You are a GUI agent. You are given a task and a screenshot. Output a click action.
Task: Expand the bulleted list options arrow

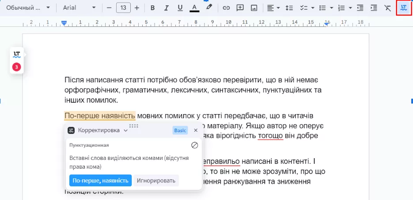pos(331,8)
